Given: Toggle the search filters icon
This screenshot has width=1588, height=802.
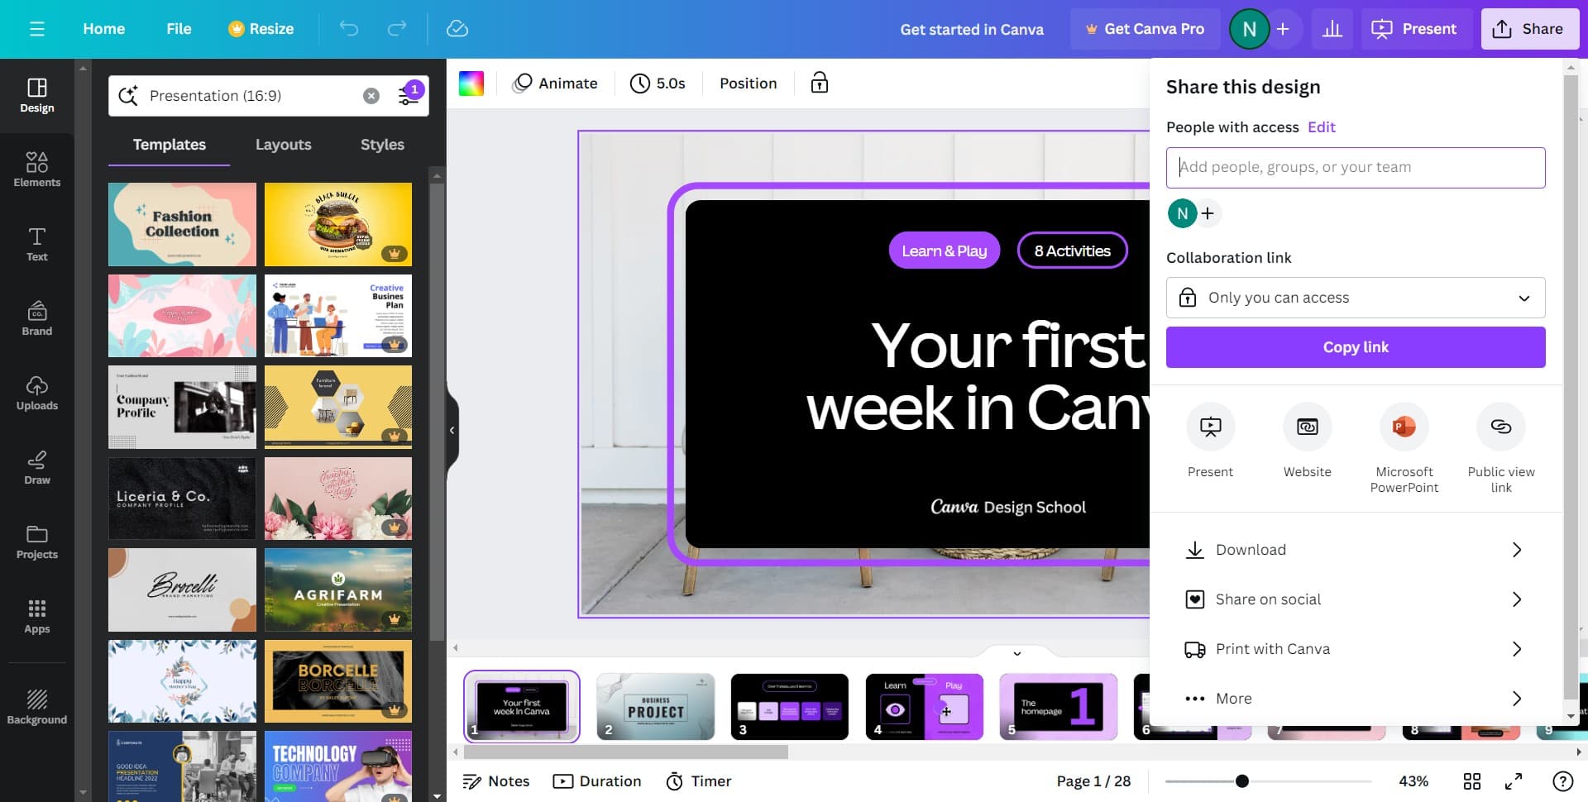Looking at the screenshot, I should click(x=409, y=95).
